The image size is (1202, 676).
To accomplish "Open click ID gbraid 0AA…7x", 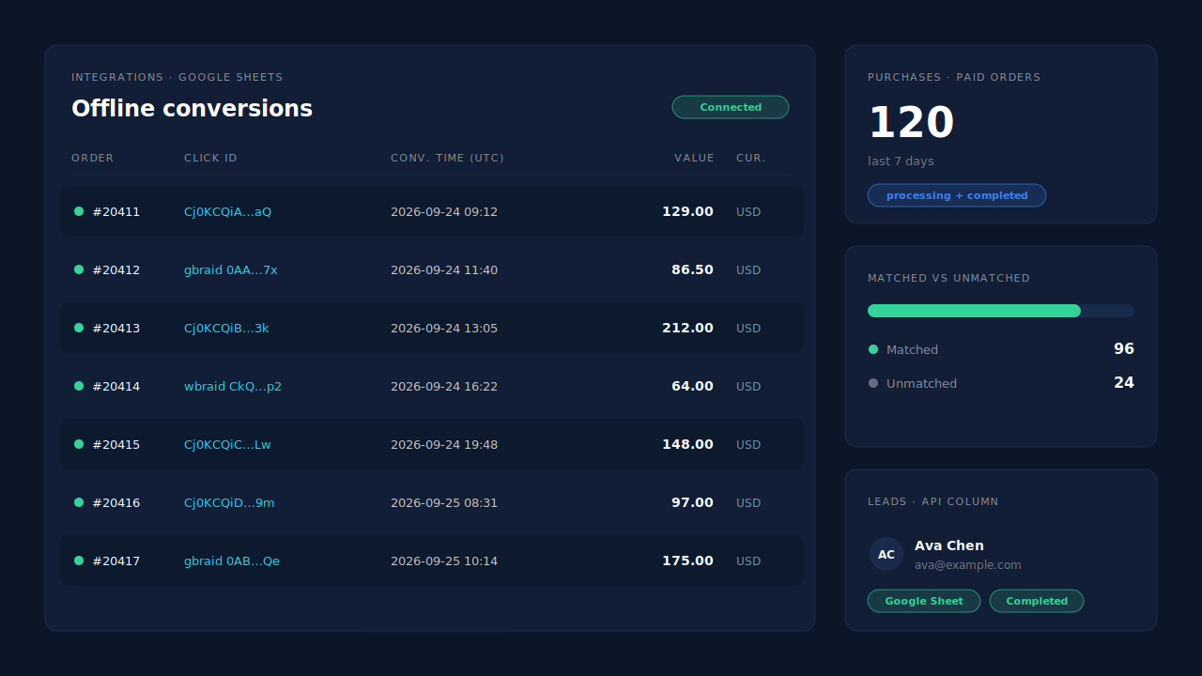I will [231, 270].
